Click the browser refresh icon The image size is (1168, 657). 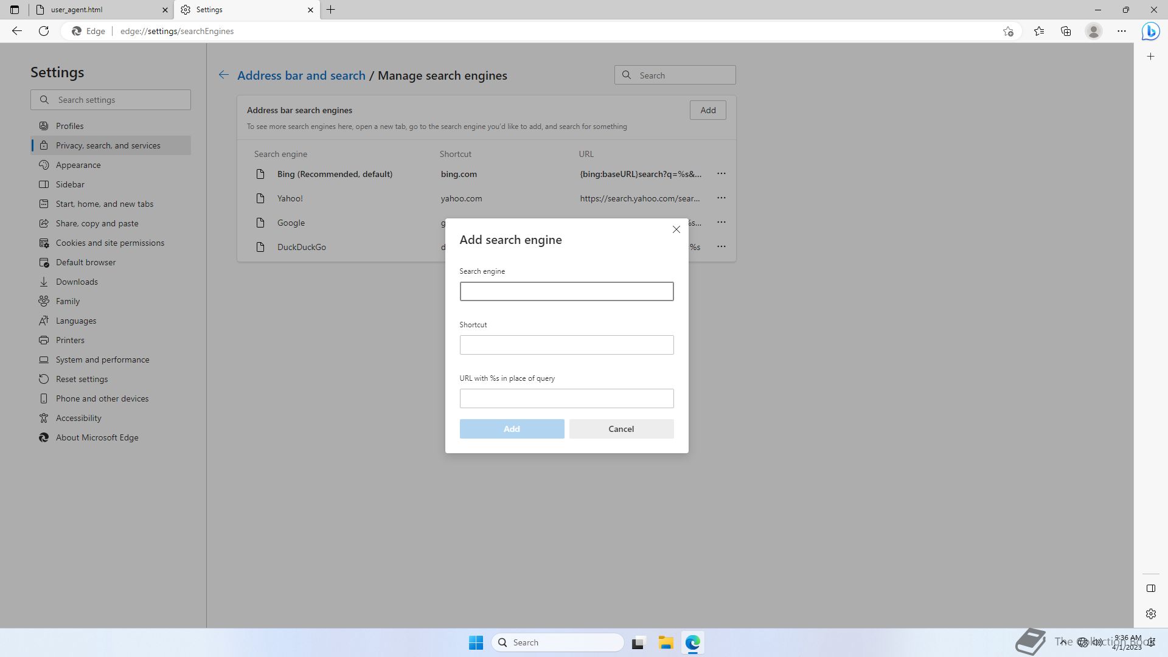click(44, 31)
